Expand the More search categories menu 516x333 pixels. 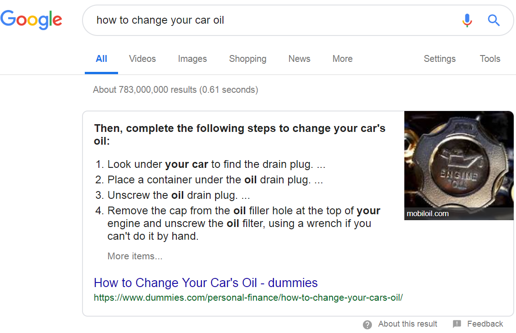pos(342,59)
